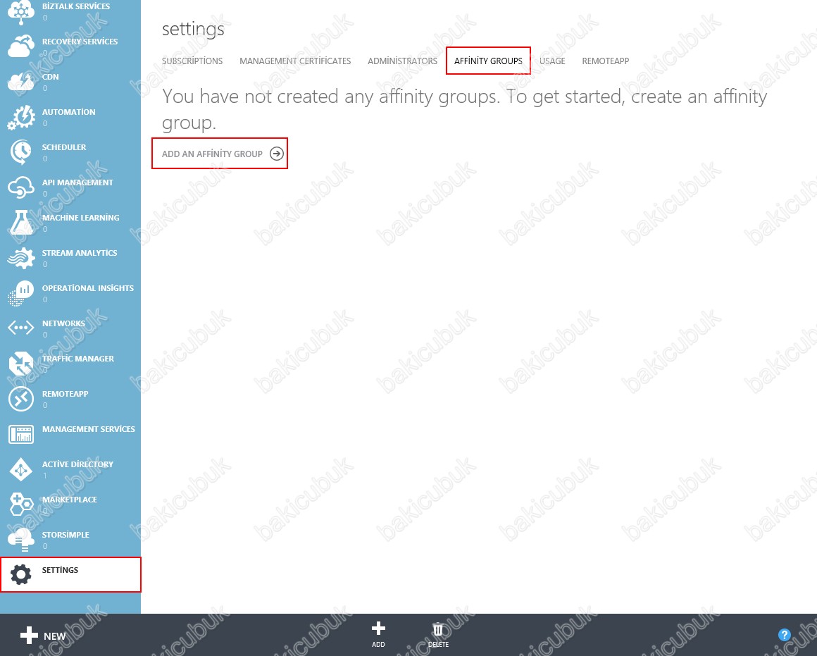Image resolution: width=817 pixels, height=656 pixels.
Task: Select the Affinity Groups tab
Action: [488, 61]
